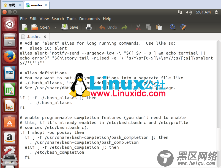Save the .bashrc file

point(70,27)
